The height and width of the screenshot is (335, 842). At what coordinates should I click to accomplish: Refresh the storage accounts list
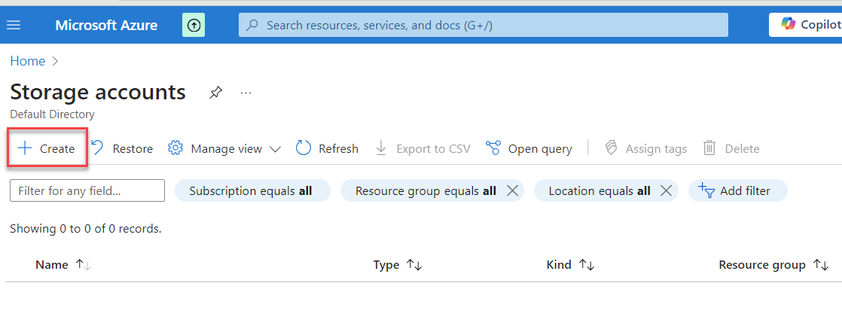tap(327, 149)
